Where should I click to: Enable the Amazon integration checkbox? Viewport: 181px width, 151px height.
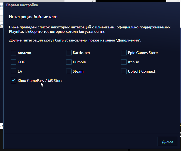pyautogui.click(x=14, y=53)
